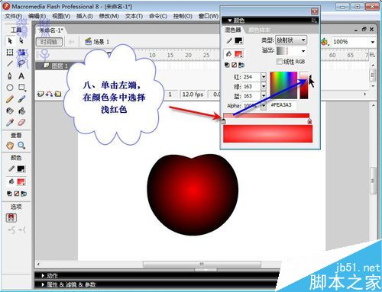Toggle the 线性 RGB checkbox
Screen dimensions: 382x292
(x=280, y=61)
